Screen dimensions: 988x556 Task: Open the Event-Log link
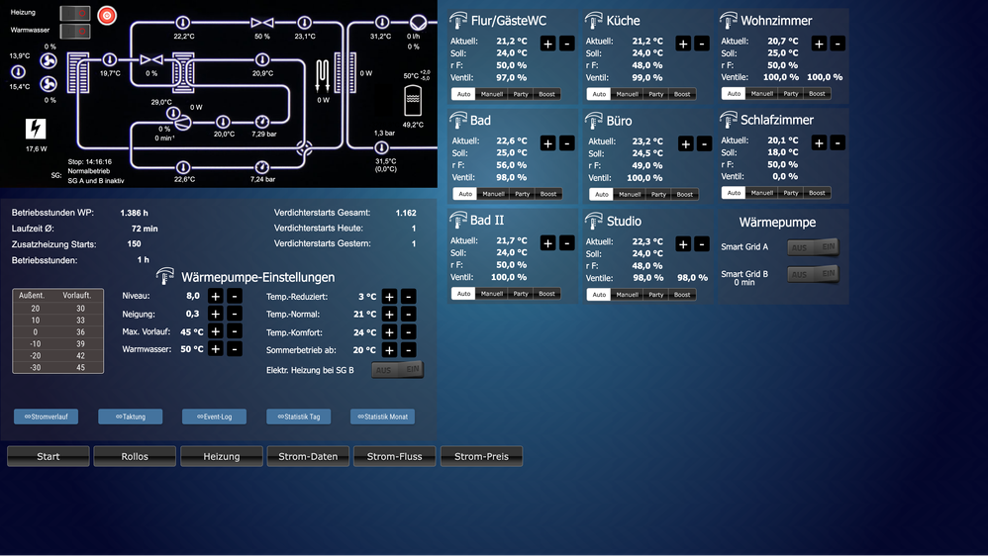click(x=214, y=417)
